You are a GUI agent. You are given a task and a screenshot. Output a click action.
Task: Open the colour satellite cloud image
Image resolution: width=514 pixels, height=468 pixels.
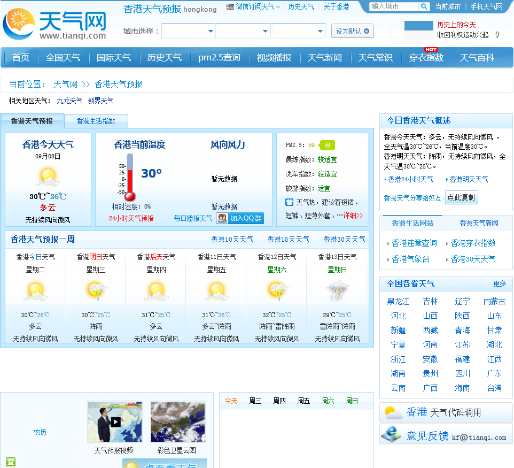click(178, 421)
